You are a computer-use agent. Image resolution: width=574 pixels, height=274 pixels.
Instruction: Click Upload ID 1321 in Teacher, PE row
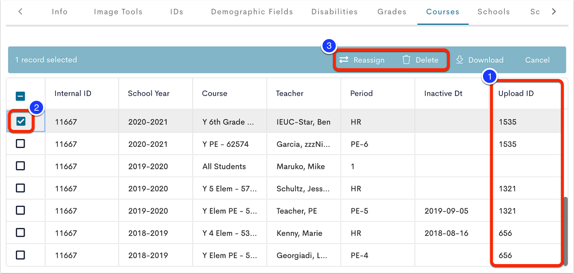(x=507, y=211)
